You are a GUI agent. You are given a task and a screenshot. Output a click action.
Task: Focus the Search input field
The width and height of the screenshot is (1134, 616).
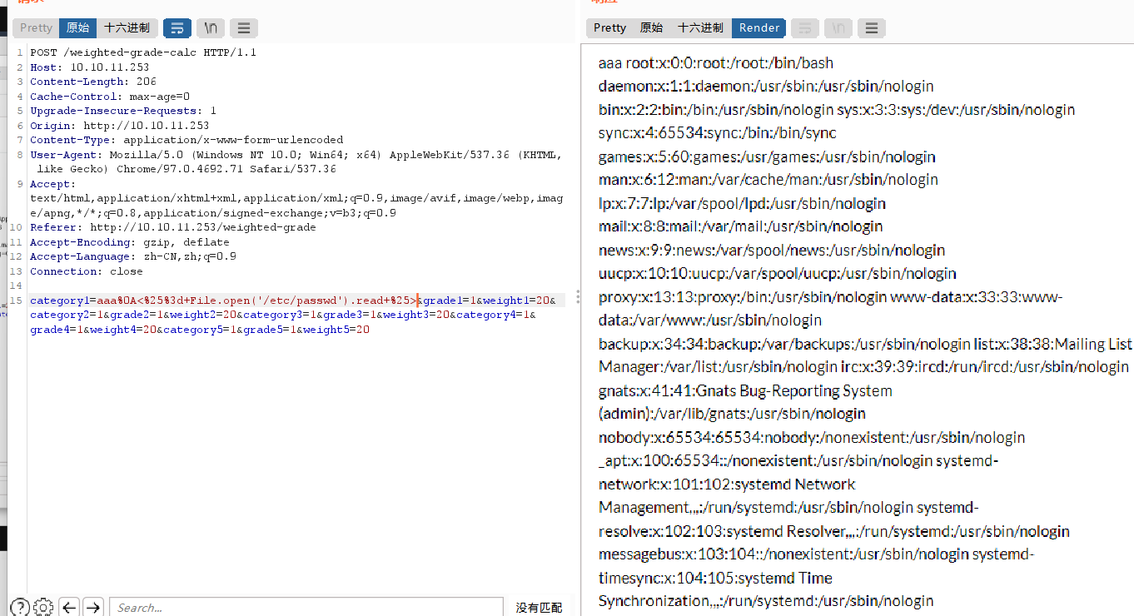pyautogui.click(x=306, y=607)
